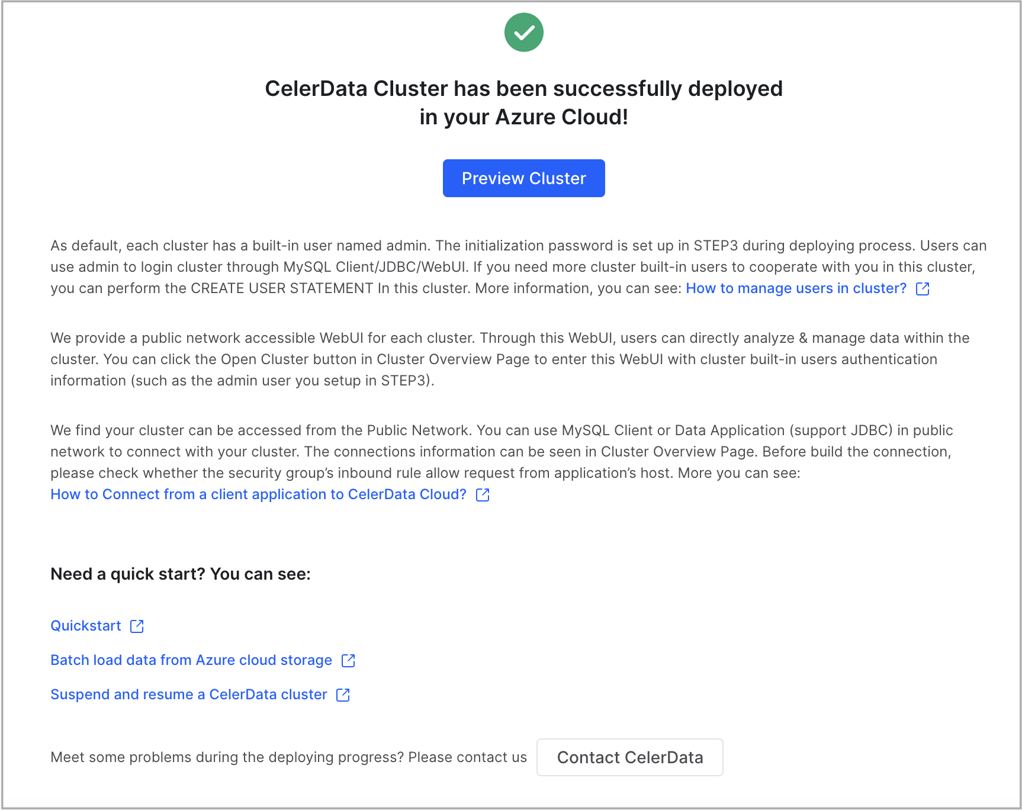Click the external-link icon next to 'Suspend and resume a CelerData cluster'
The height and width of the screenshot is (810, 1022).
342,695
